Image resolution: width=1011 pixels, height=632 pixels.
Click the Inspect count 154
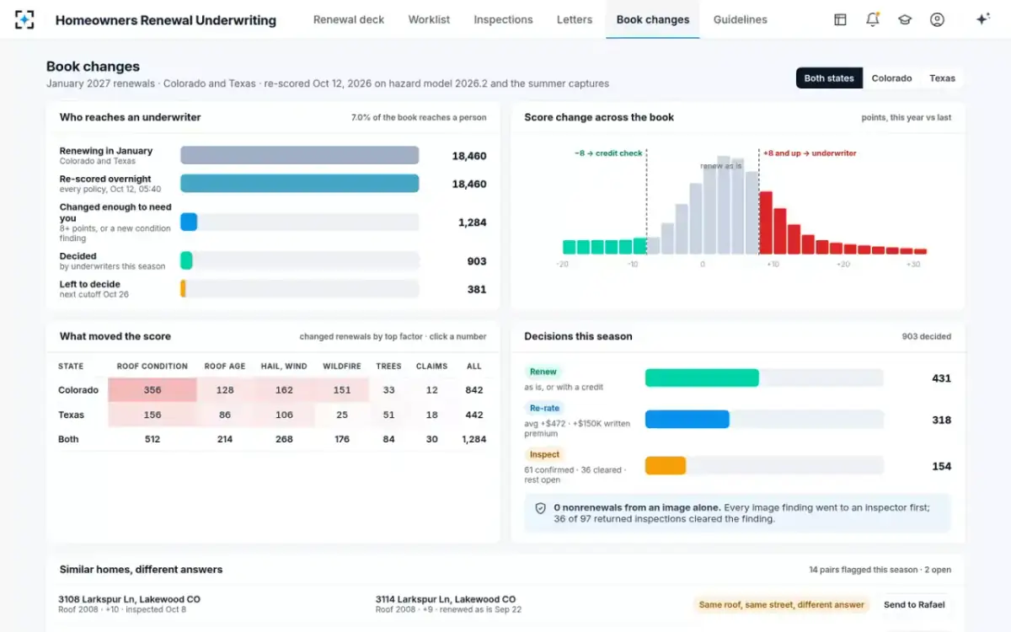[x=942, y=466]
